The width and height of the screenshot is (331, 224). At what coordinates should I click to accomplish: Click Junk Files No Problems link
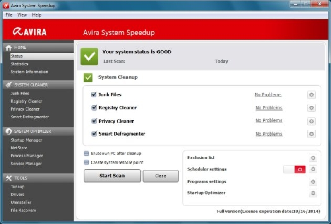[x=268, y=95]
